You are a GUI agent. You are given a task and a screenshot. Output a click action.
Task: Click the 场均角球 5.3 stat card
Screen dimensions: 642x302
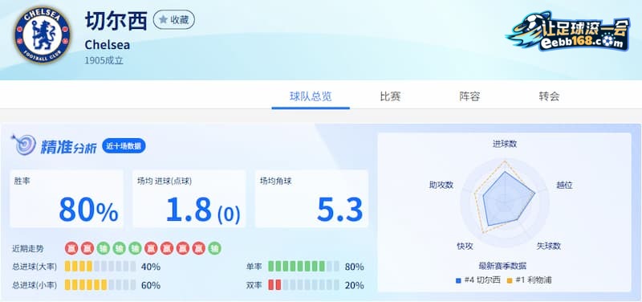pos(311,198)
